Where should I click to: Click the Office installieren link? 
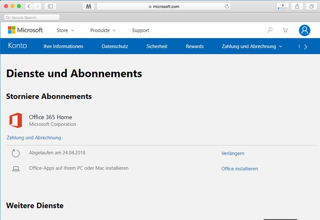(240, 169)
